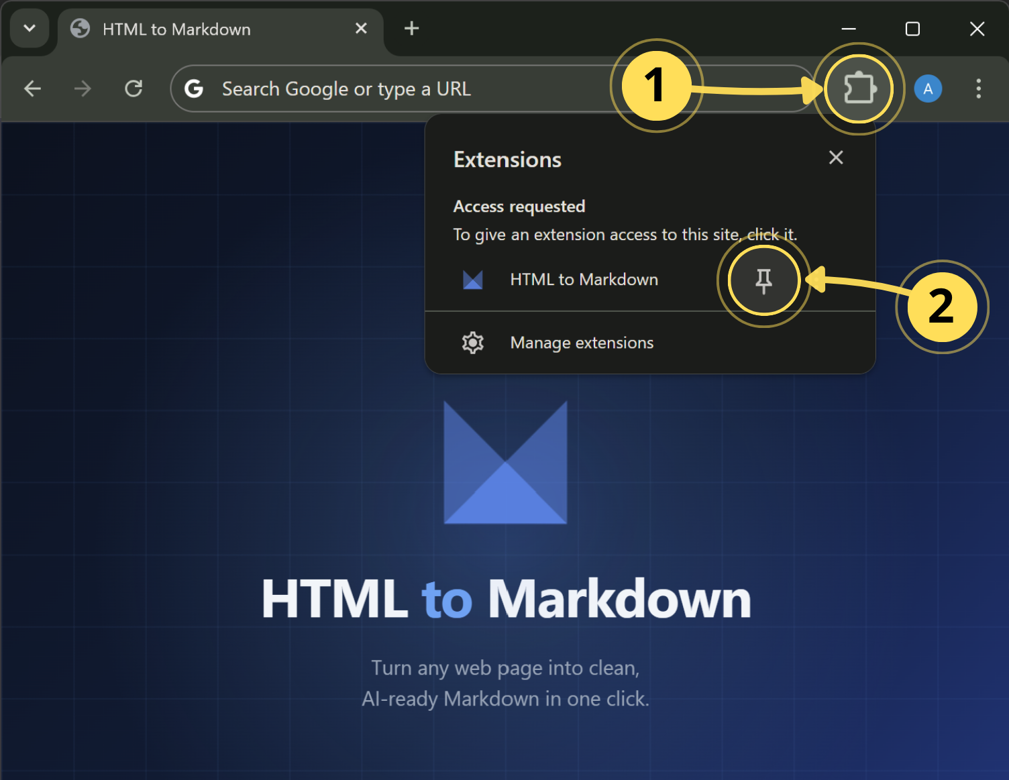
Task: Dismiss the Extensions popup
Action: [836, 158]
